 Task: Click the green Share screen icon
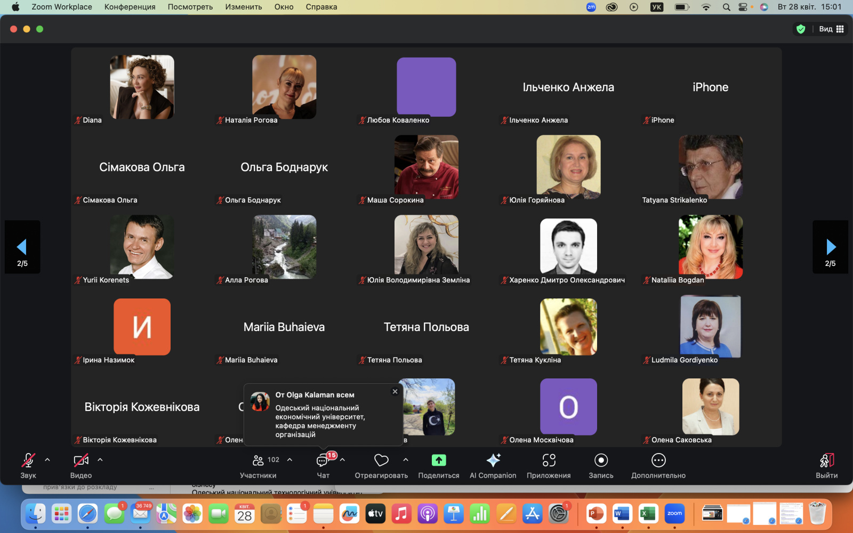pos(438,461)
